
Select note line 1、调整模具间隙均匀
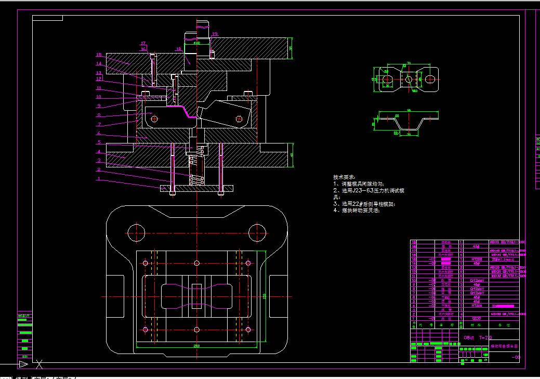359,184
